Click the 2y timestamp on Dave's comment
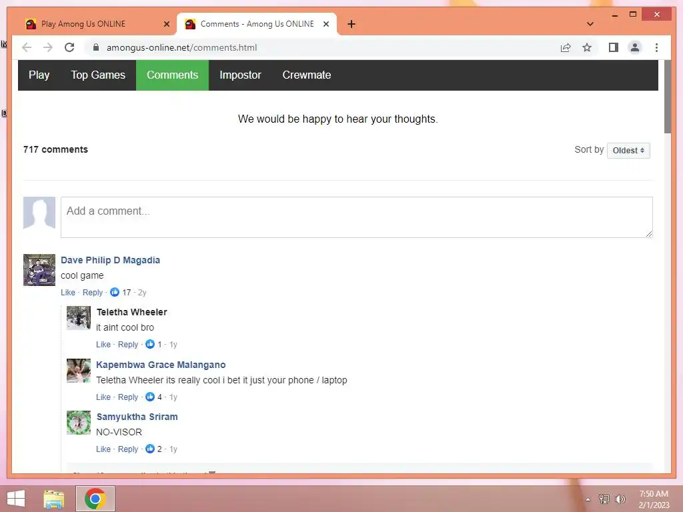This screenshot has width=683, height=512. click(142, 293)
